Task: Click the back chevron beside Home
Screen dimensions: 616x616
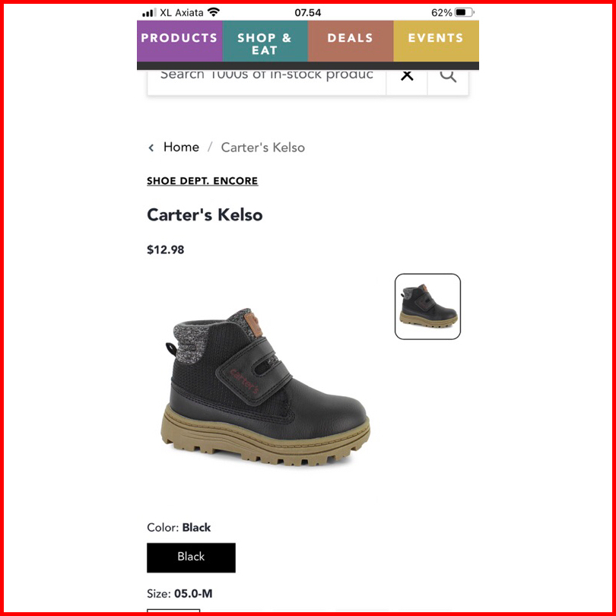Action: click(x=151, y=148)
